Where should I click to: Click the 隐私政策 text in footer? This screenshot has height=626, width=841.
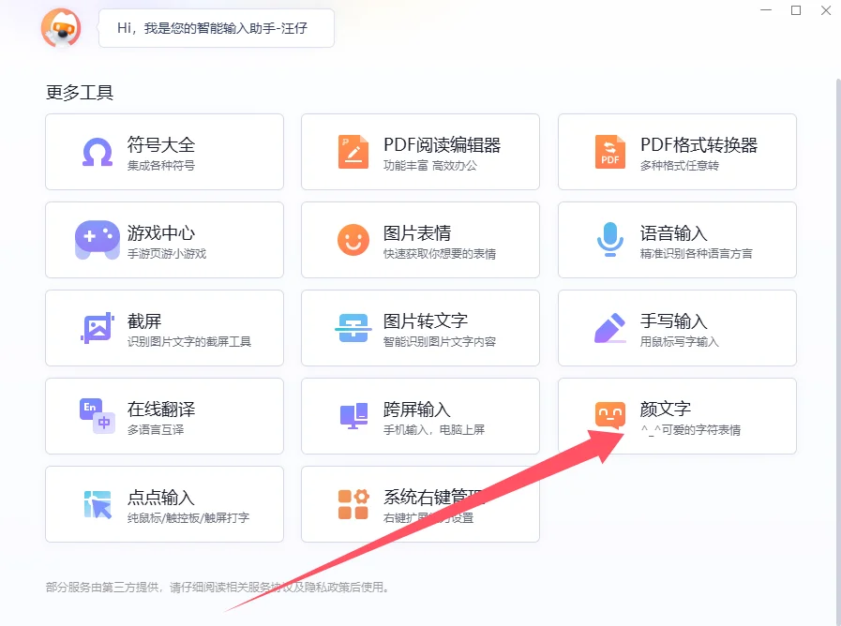click(324, 588)
